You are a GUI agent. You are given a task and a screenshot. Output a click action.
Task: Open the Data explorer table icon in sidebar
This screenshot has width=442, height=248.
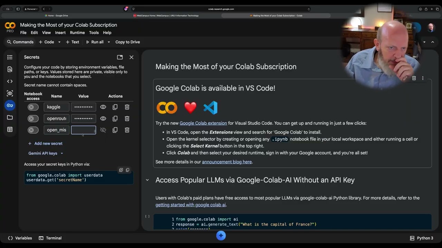point(10,130)
